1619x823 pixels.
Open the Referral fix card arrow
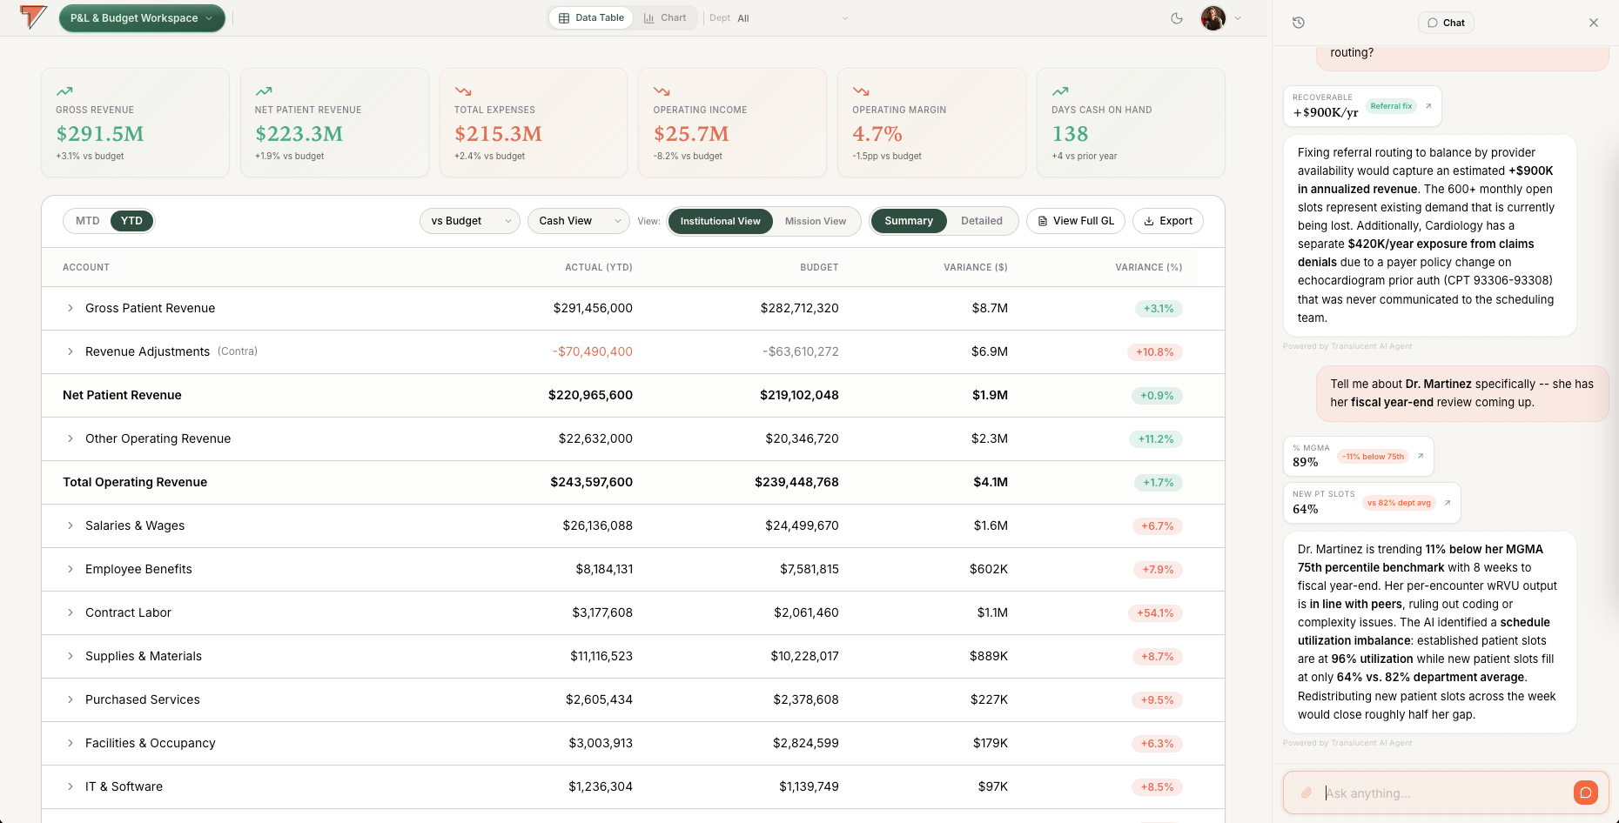point(1428,106)
